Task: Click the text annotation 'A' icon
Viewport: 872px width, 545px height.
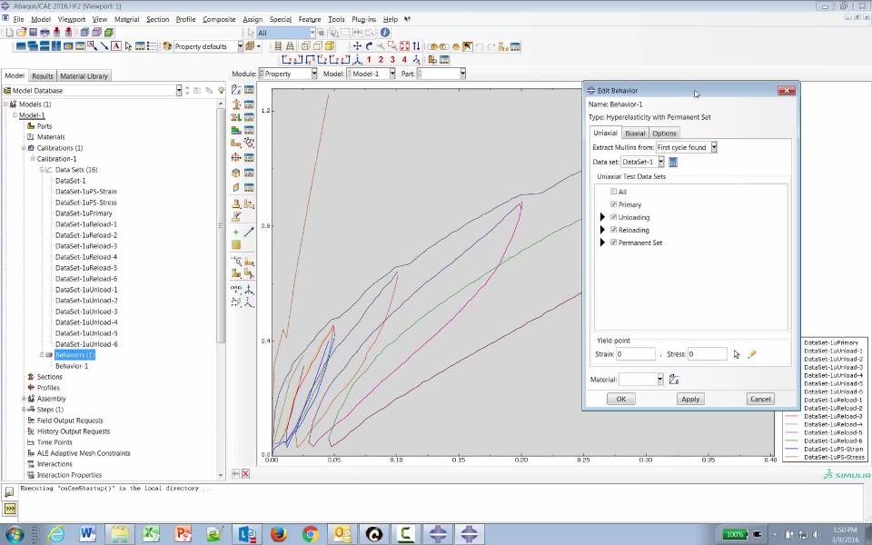Action: click(x=116, y=46)
